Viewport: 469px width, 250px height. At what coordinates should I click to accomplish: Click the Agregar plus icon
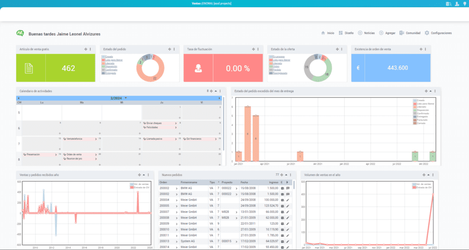pos(381,33)
